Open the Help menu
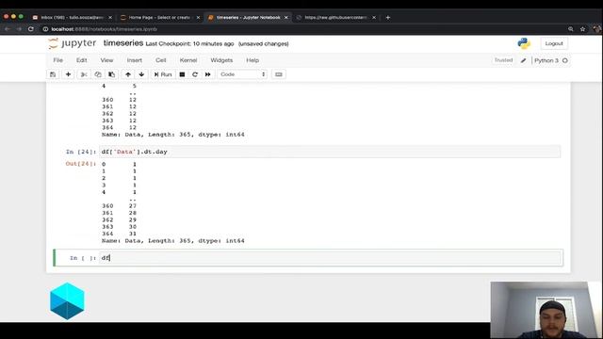 point(253,60)
